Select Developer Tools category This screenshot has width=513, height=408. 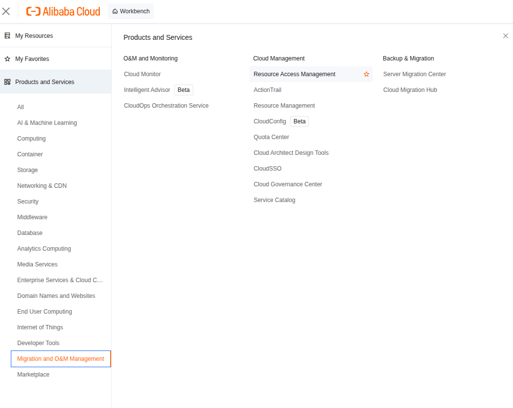pos(38,343)
